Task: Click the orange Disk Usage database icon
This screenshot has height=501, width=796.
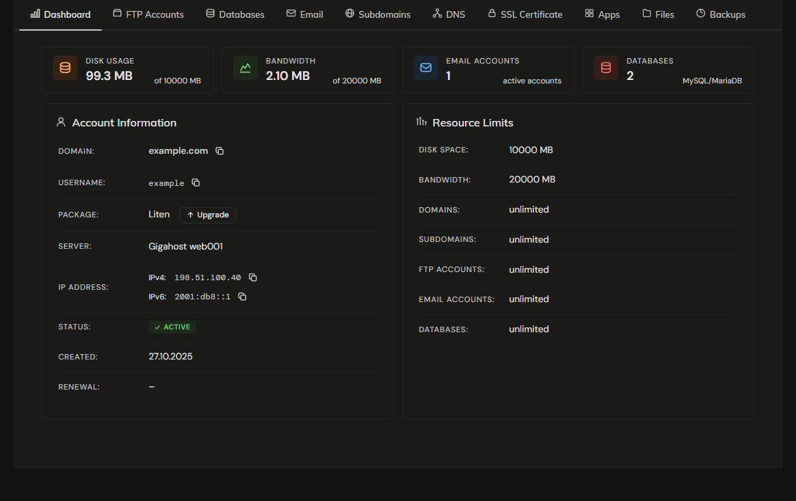Action: click(x=65, y=68)
